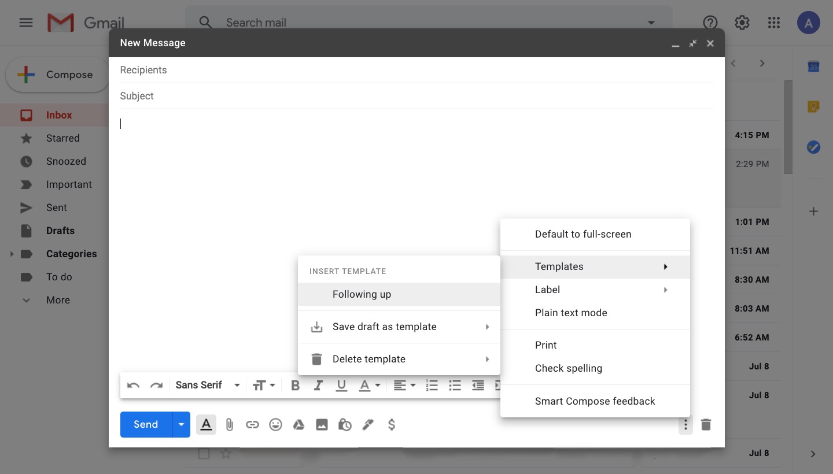Screen dimensions: 833x474
Task: Toggle confidential mode lock-clock icon
Action: 345,425
